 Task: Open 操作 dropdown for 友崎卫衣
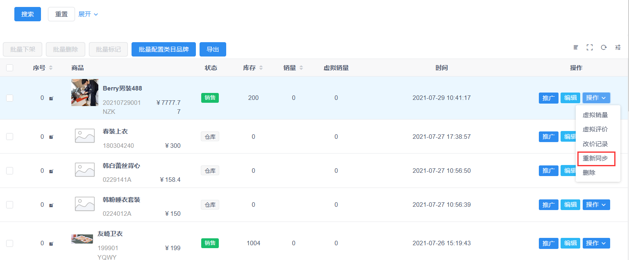[x=596, y=243]
